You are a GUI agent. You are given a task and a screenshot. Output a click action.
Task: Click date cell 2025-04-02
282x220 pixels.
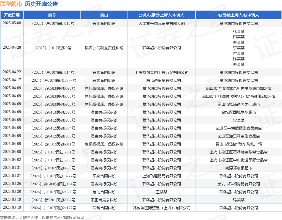tap(12, 160)
